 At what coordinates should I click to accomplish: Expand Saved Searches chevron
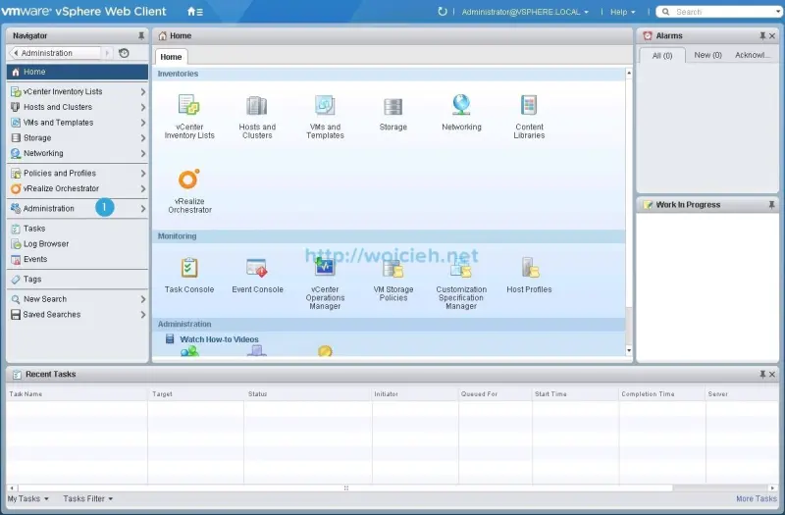(143, 315)
